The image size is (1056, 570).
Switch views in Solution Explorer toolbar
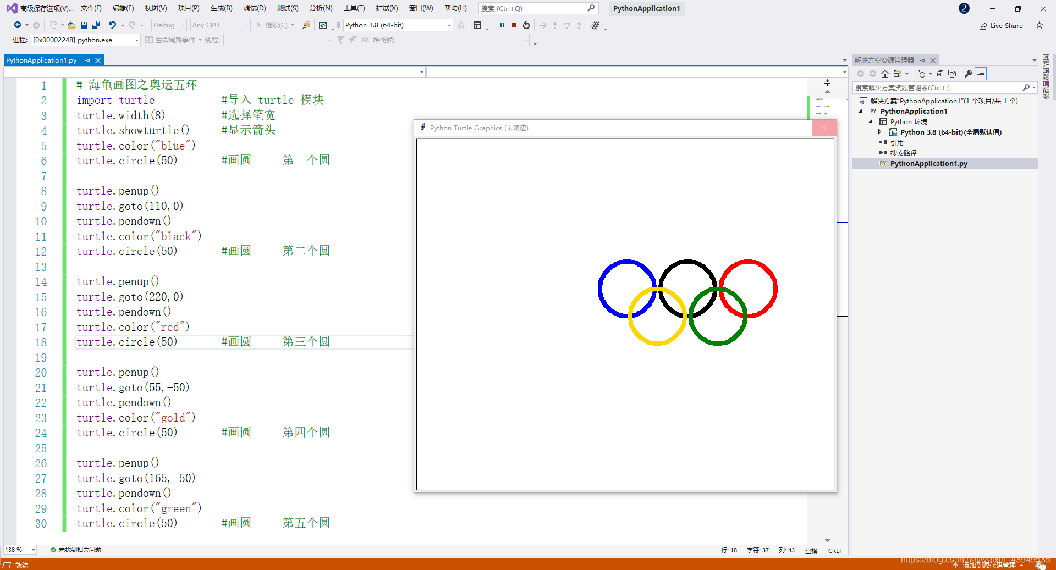(x=898, y=74)
